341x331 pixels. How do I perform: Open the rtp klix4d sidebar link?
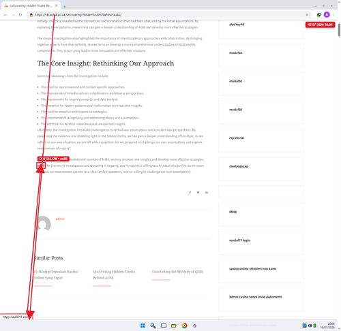pyautogui.click(x=236, y=138)
